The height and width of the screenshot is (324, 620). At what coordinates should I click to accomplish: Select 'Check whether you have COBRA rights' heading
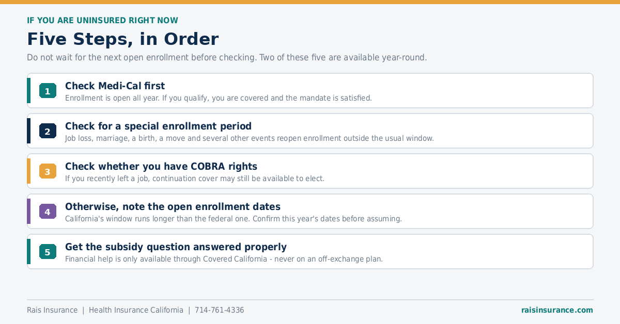pyautogui.click(x=161, y=167)
